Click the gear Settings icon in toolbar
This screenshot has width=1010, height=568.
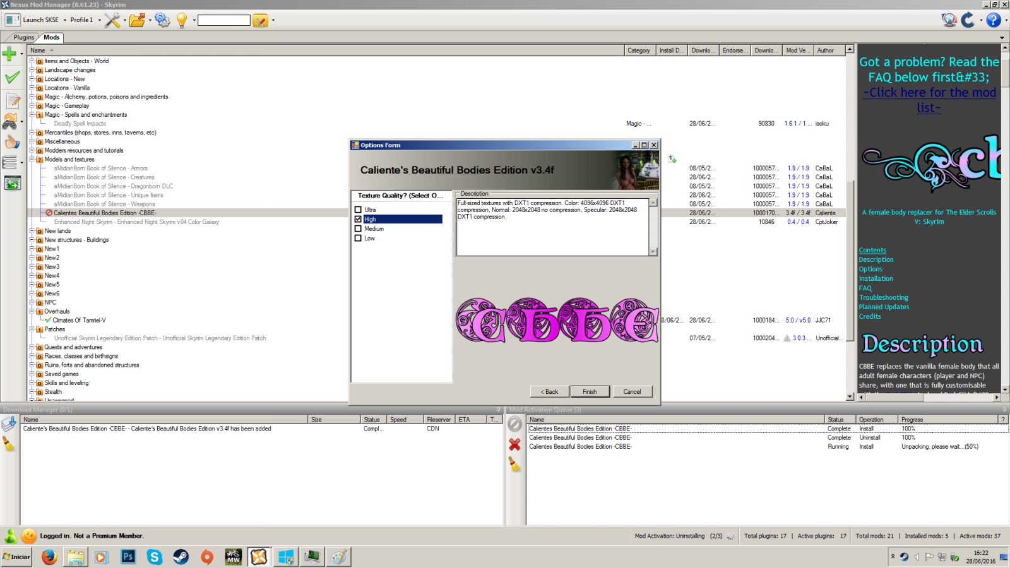[162, 20]
